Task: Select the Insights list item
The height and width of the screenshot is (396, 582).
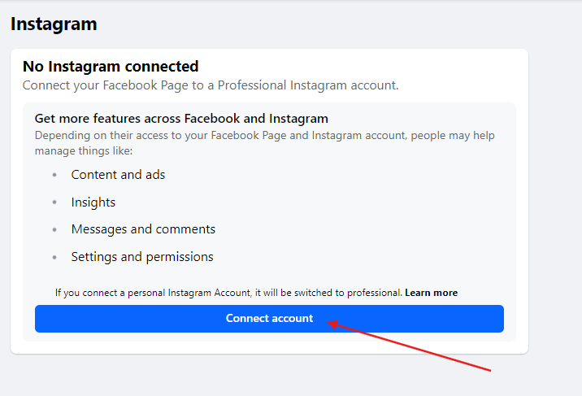Action: [93, 202]
